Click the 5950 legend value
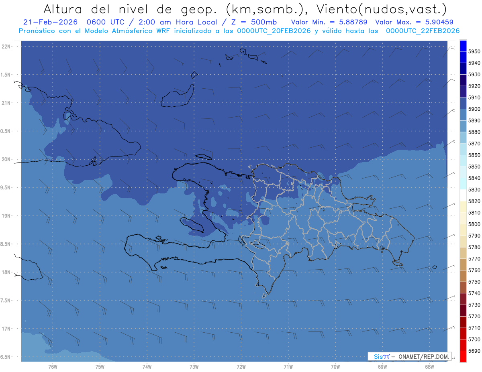This screenshot has height=372, width=482. 474,51
